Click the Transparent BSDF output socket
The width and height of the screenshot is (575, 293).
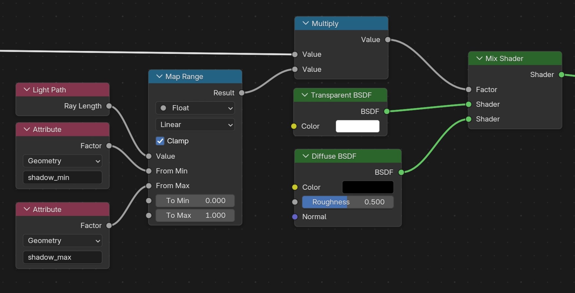[387, 111]
